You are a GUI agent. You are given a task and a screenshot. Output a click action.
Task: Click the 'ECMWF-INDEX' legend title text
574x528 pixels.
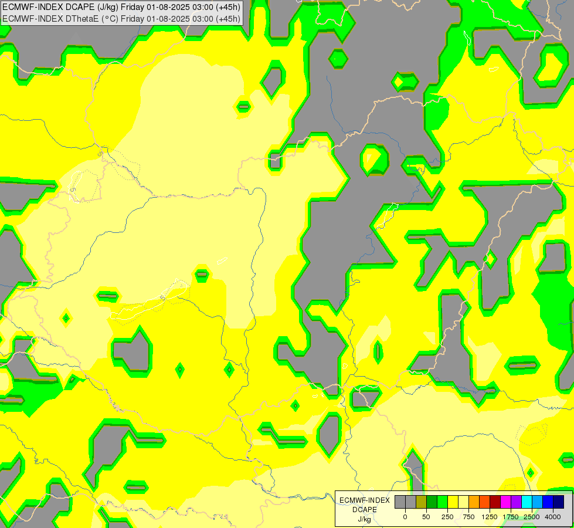pos(365,500)
